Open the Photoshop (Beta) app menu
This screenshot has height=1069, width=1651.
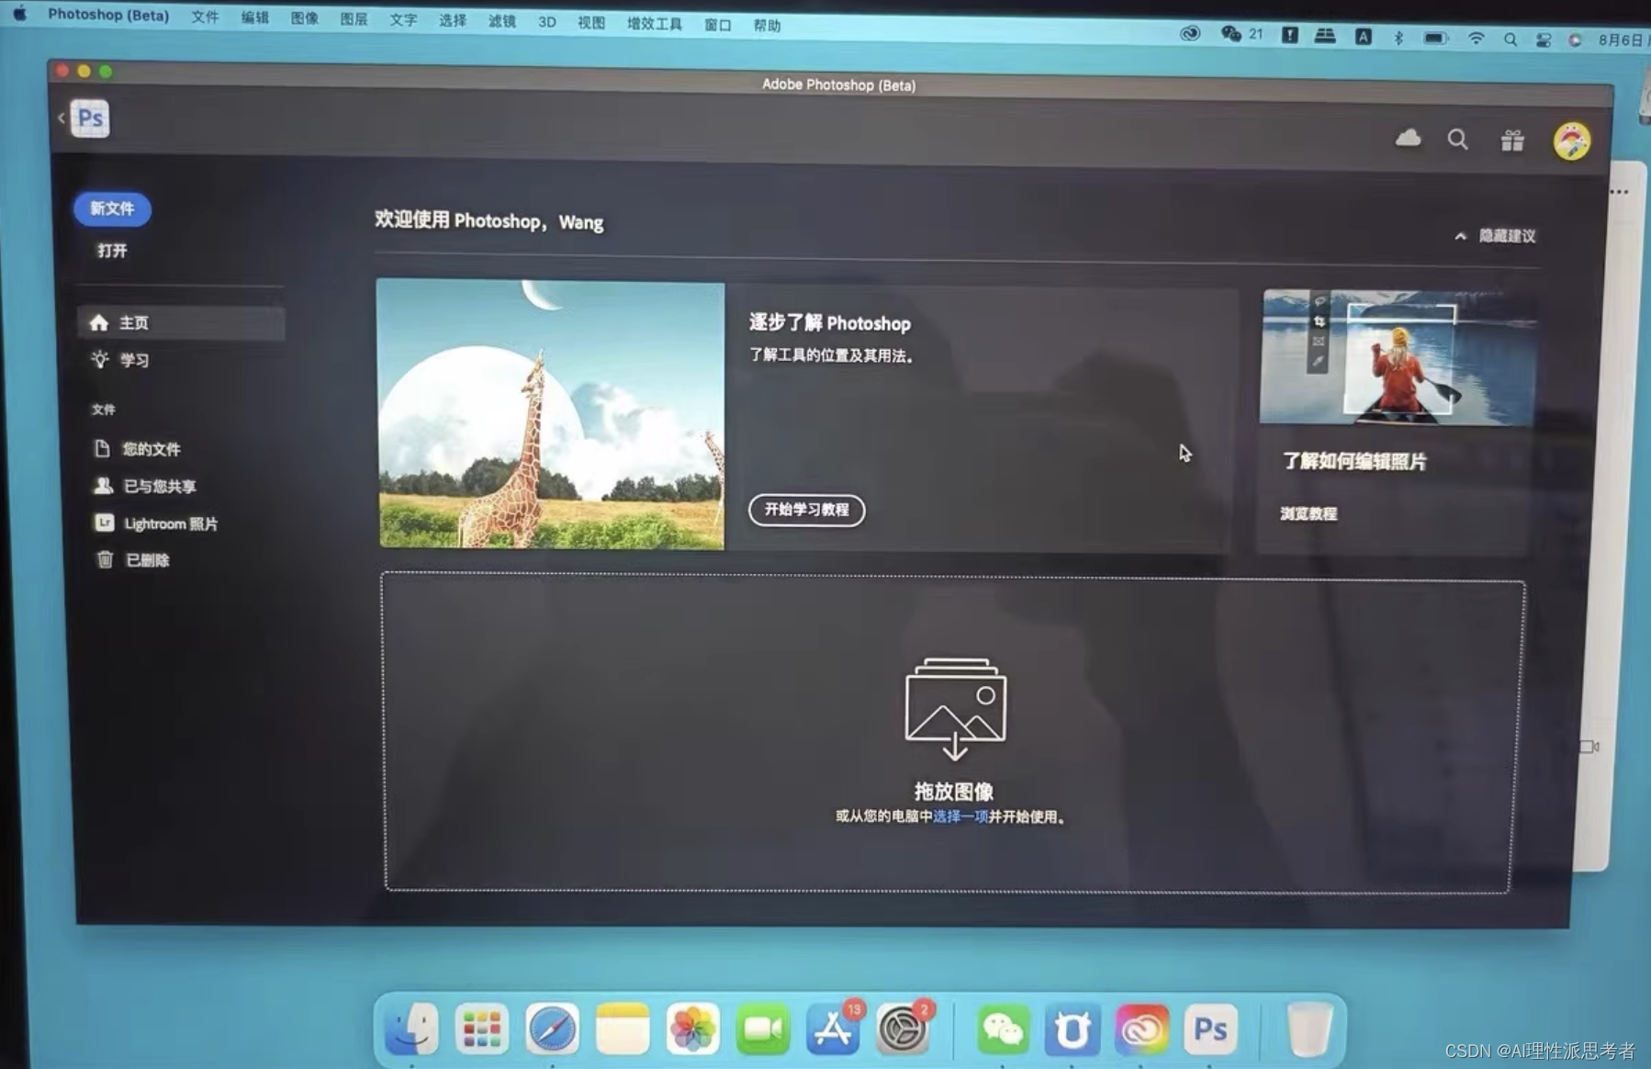click(108, 16)
